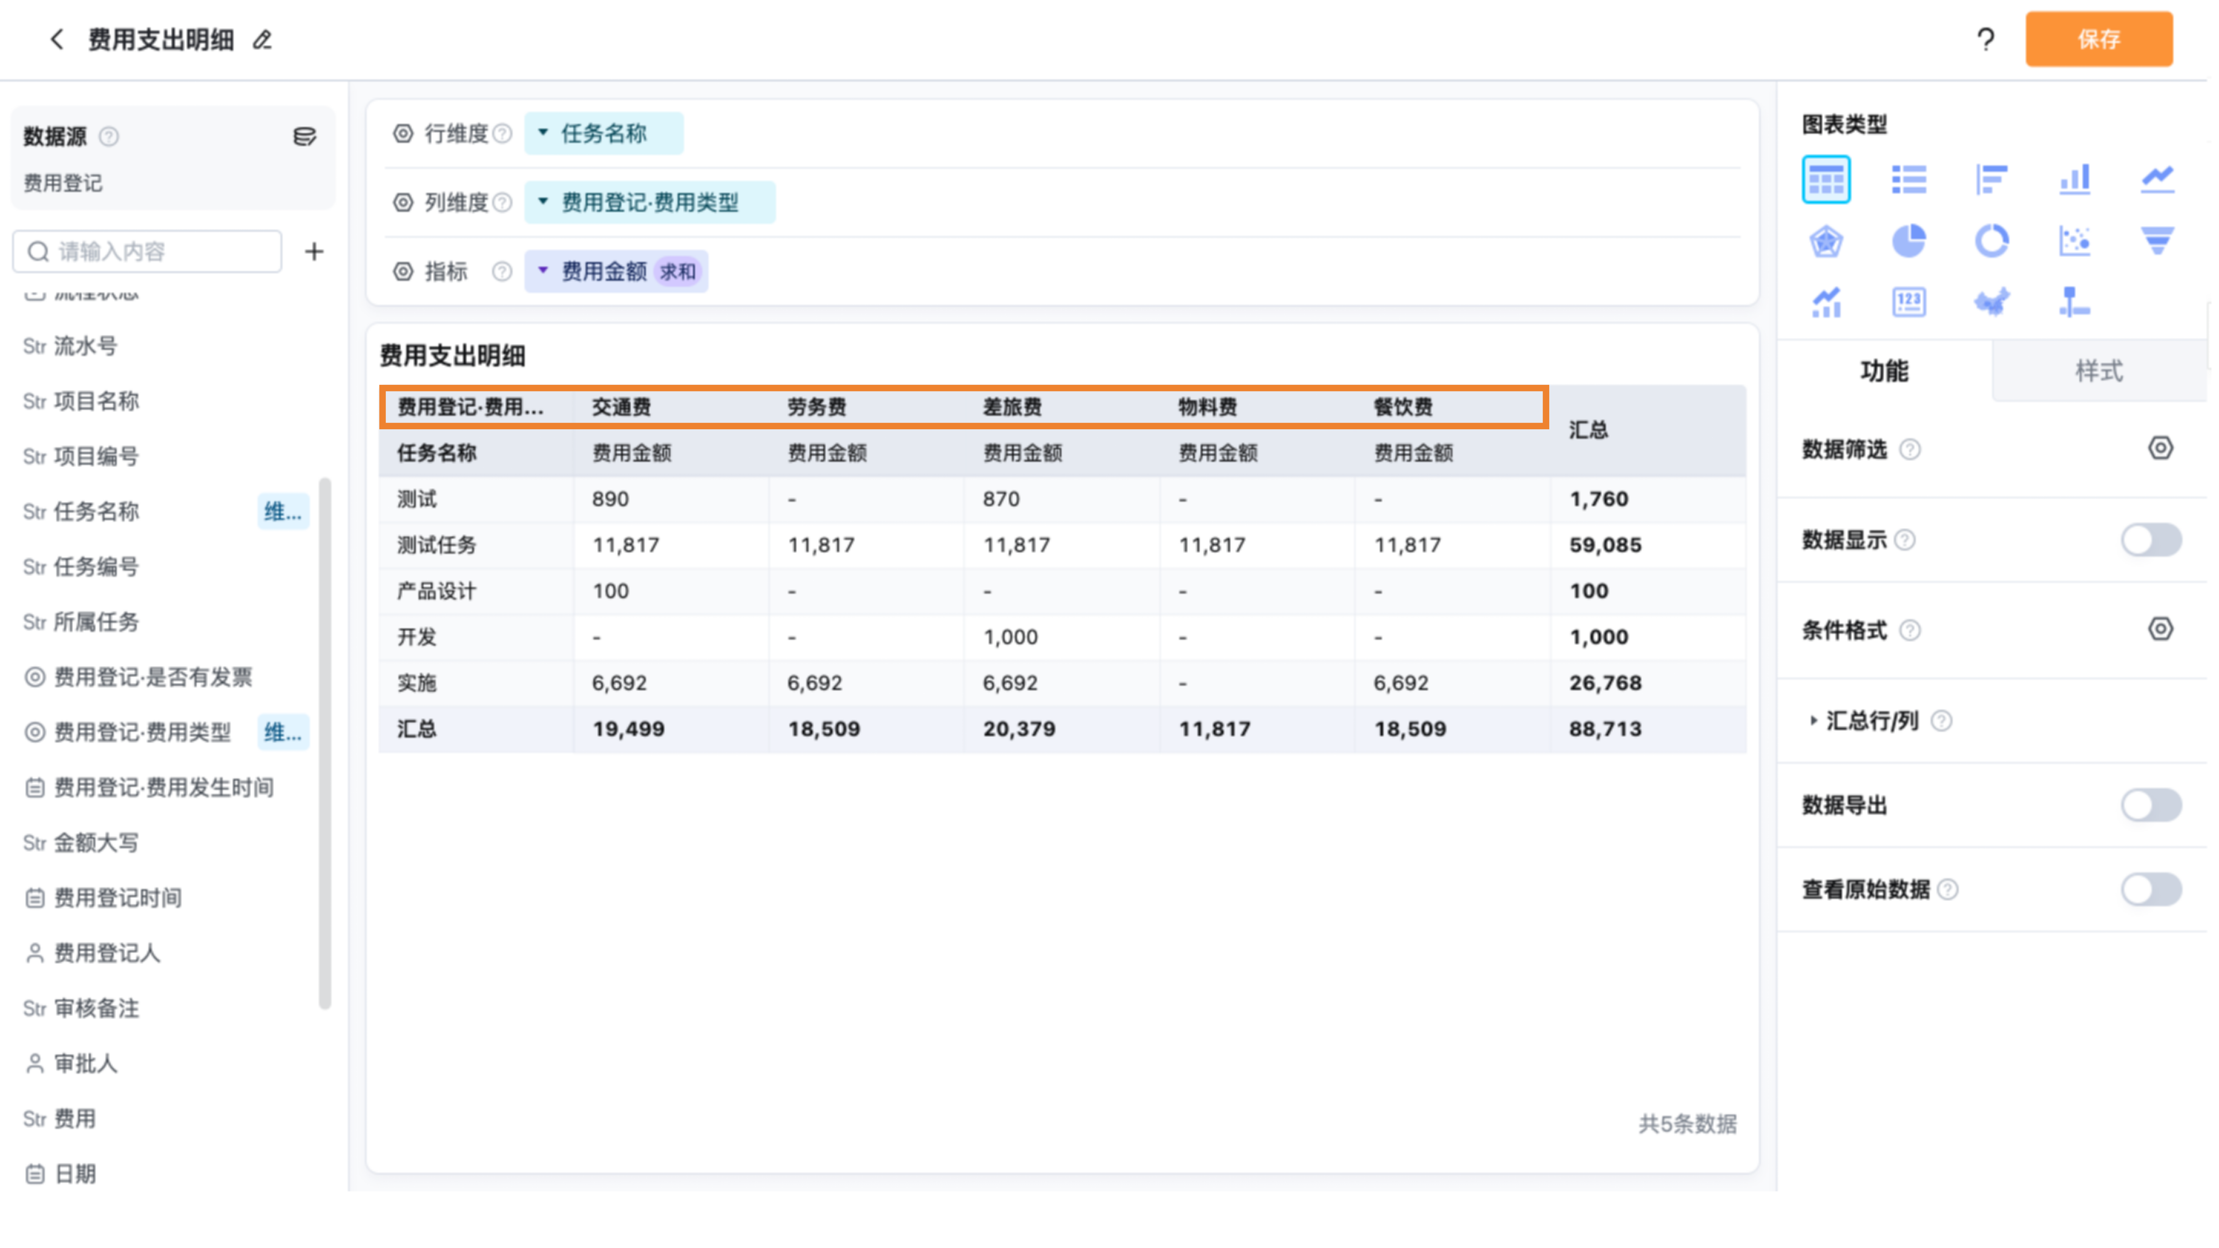
Task: Select the 金额大写 field in the list
Action: (x=81, y=842)
